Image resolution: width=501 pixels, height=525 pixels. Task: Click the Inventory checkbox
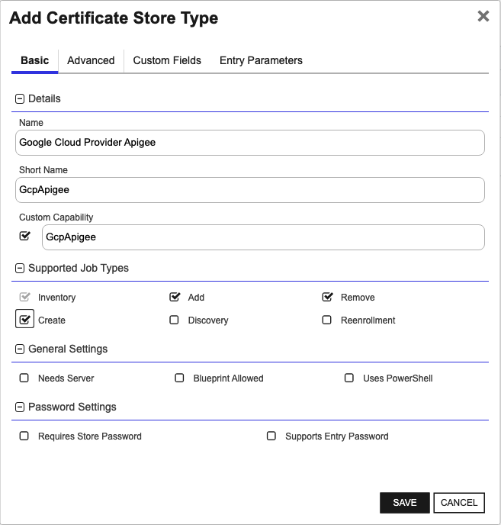[24, 297]
